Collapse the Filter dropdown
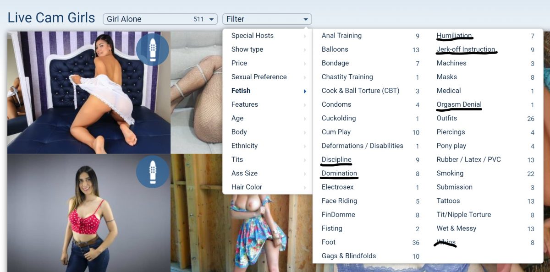Viewport: 550px width, 272px height. pos(267,19)
